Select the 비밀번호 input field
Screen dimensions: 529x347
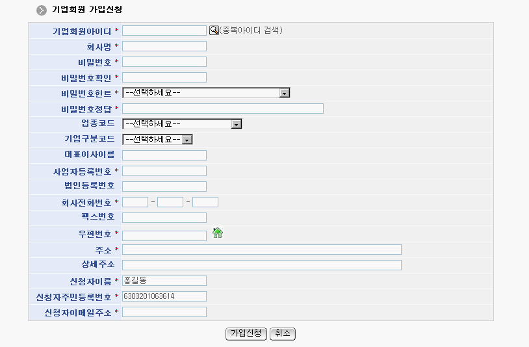164,62
